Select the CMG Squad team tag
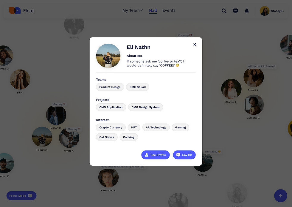 138,87
